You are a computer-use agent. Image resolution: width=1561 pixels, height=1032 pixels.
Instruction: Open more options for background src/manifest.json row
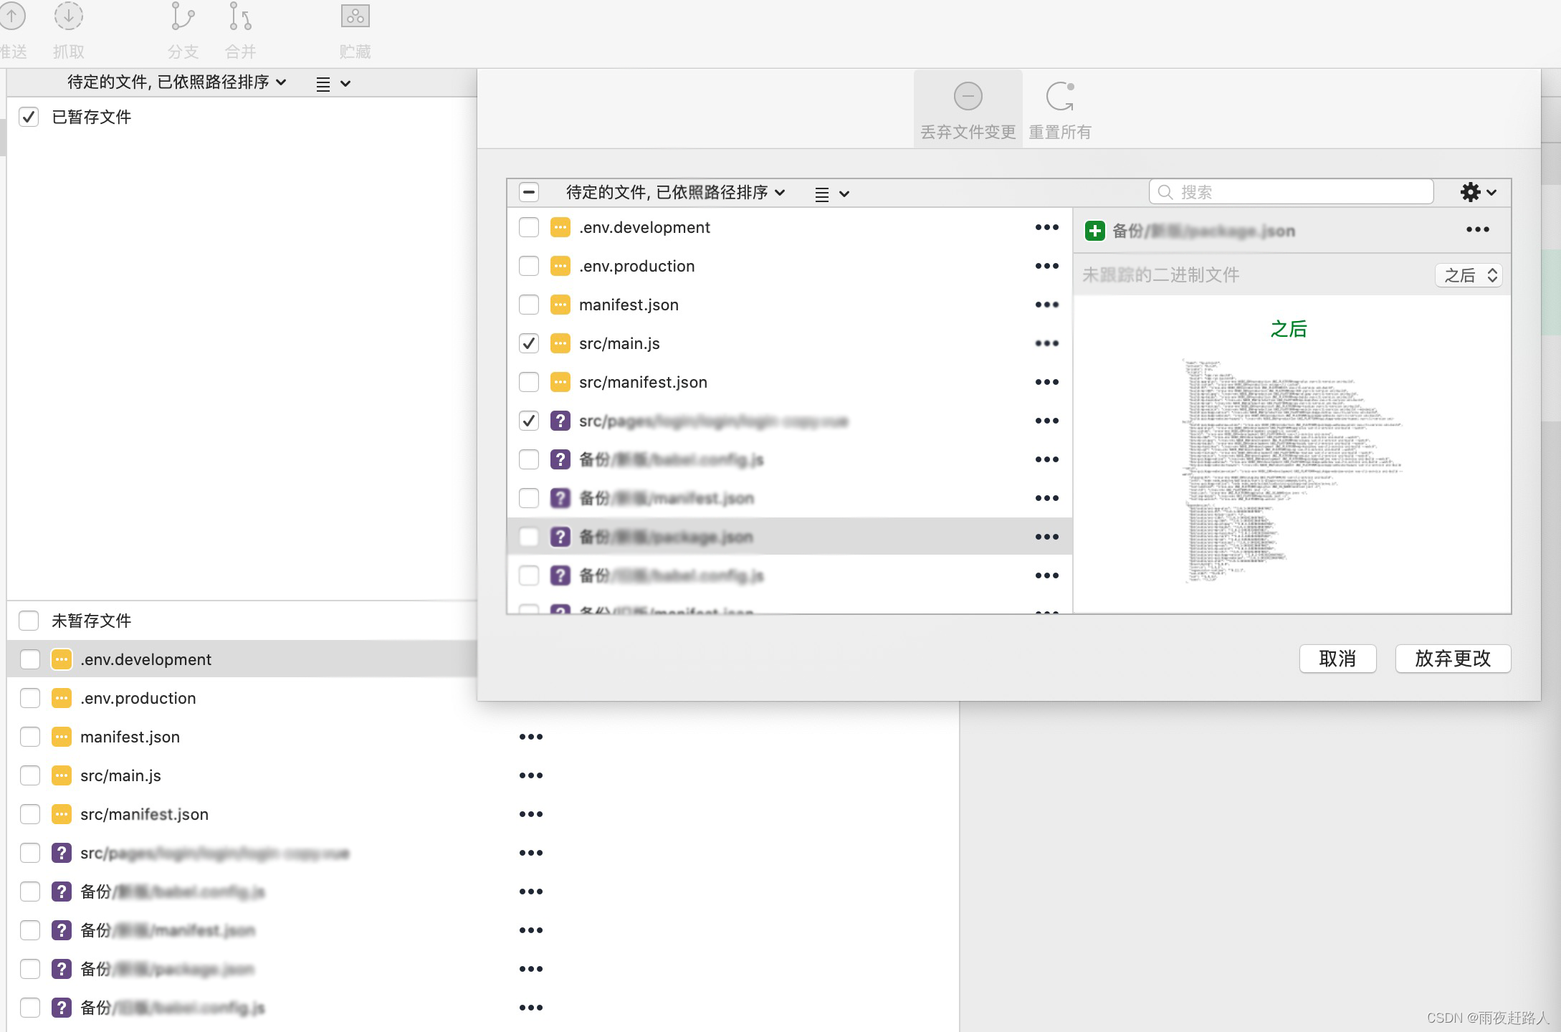[x=530, y=814]
